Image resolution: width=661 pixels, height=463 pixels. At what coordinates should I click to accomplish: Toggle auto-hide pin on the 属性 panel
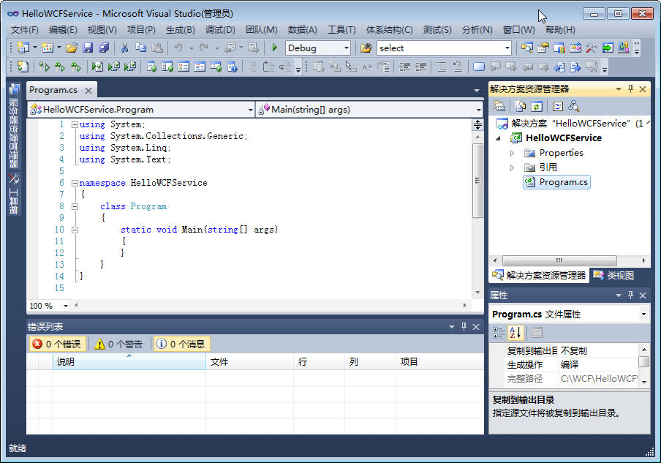click(630, 296)
